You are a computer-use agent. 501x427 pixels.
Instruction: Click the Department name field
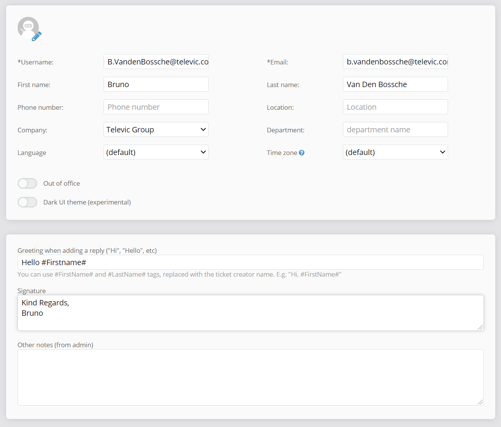tap(395, 130)
